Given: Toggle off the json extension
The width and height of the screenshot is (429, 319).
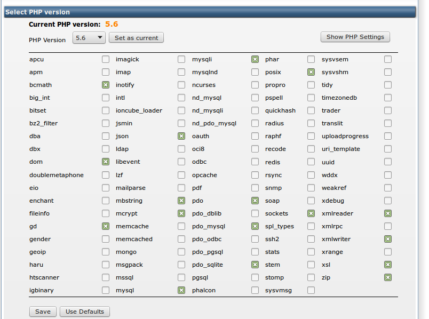Looking at the screenshot, I should 182,136.
